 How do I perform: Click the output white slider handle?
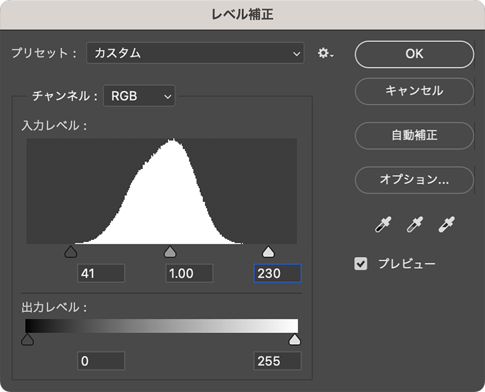[295, 339]
